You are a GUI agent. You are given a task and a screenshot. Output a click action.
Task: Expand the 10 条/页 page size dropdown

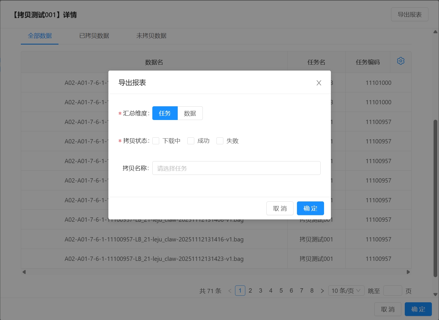coord(346,291)
